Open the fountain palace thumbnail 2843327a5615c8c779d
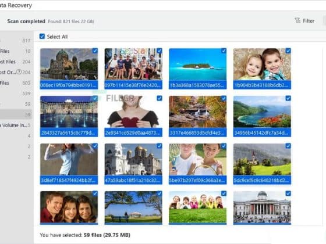This screenshot has width=326, height=244. click(x=69, y=112)
